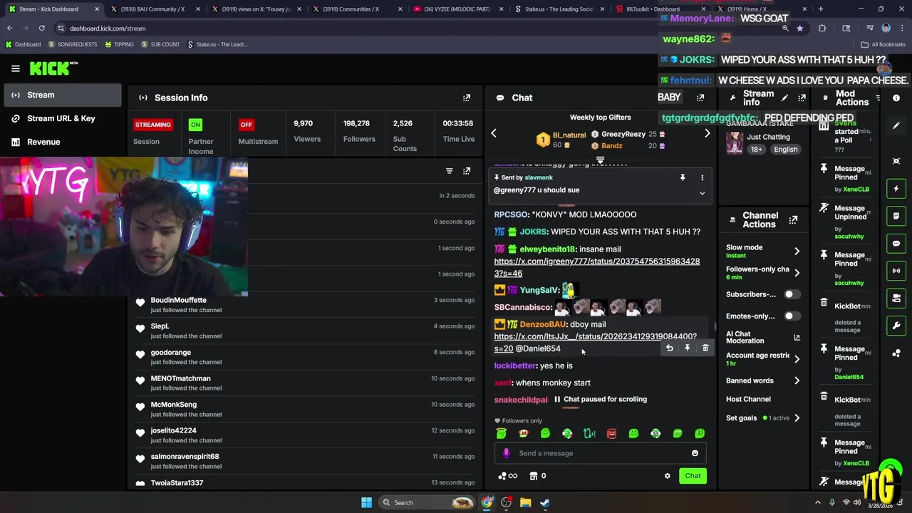The image size is (912, 513).
Task: Collapse gifters banner using handle bar
Action: (x=600, y=160)
